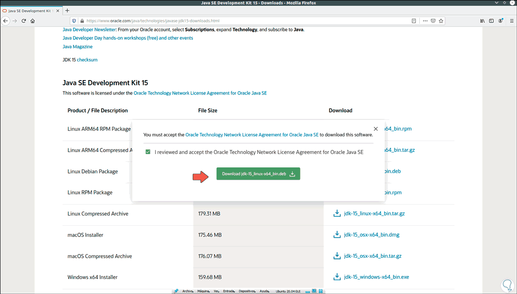This screenshot has width=517, height=294.
Task: Click Linux RPM Package row label
Action: pyautogui.click(x=90, y=193)
